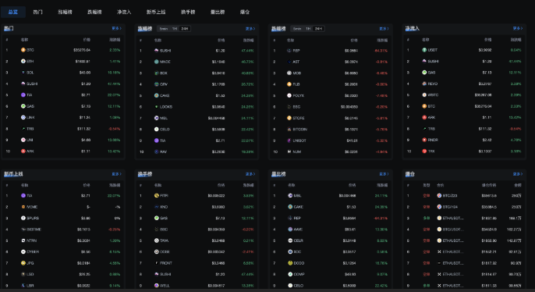535x292 pixels.
Task: Click the CAKE coin icon in 涨幅榜 panel
Action: click(x=156, y=95)
